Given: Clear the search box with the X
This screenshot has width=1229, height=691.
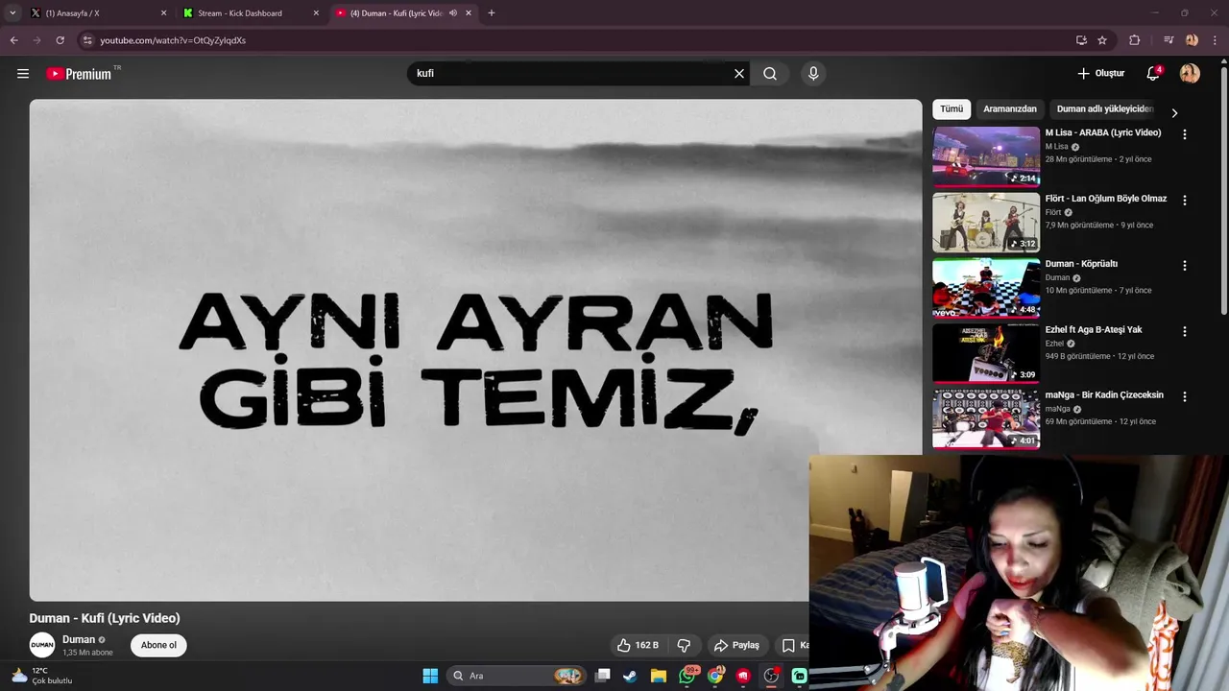Looking at the screenshot, I should 739,74.
